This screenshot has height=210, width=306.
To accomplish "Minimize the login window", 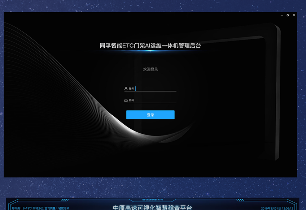I will coord(282,15).
